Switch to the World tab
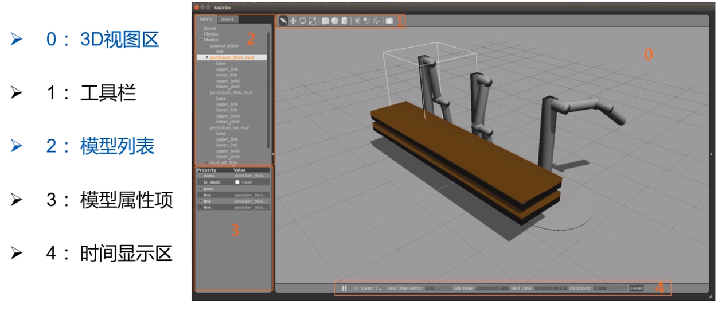The height and width of the screenshot is (311, 722). 206,19
